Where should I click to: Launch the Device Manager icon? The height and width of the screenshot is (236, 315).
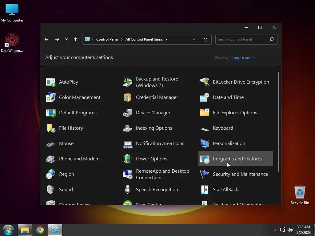128,113
